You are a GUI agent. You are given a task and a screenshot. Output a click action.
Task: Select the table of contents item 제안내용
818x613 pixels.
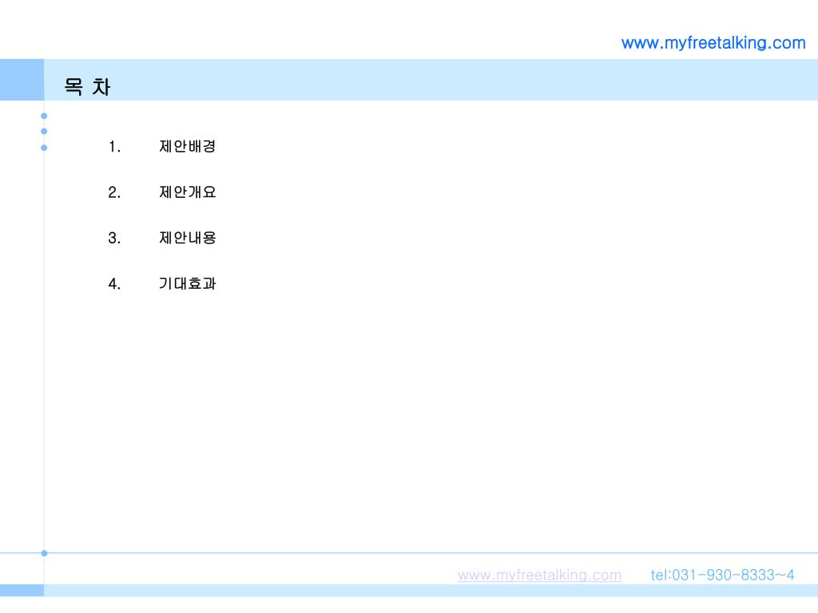(x=187, y=238)
